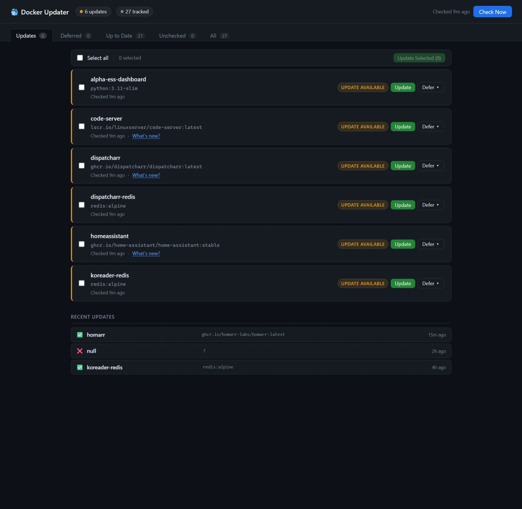Click lscr.io/linuxserver/code-server:latest image text
Screen dimensions: 522x509
tap(146, 127)
